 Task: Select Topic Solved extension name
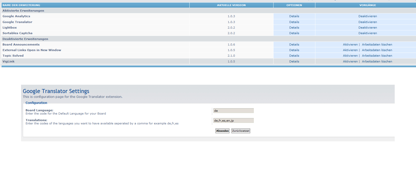13,56
